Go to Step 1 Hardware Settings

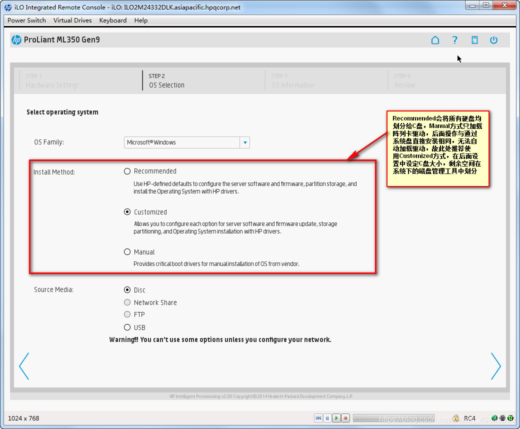tap(52, 80)
